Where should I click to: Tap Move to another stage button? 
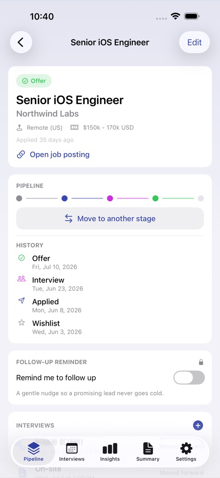(110, 219)
